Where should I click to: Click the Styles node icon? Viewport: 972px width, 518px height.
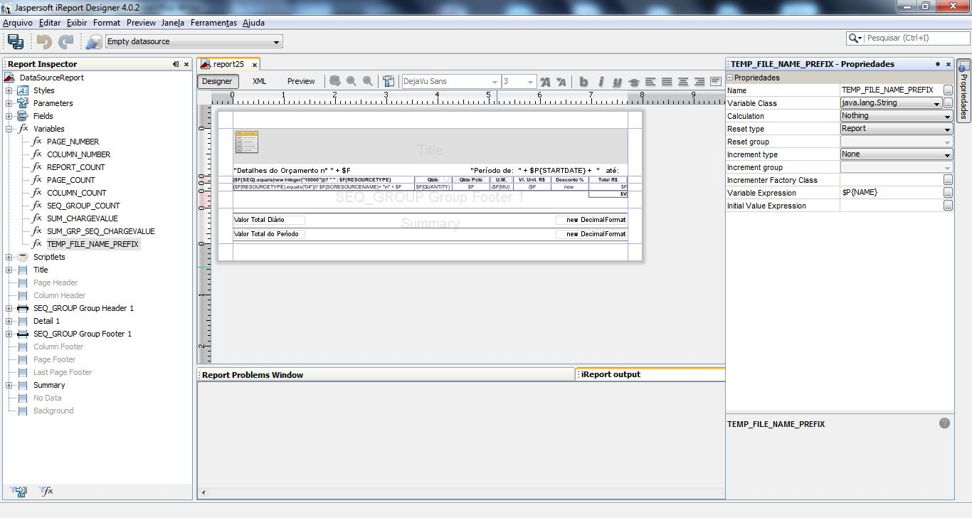[23, 90]
